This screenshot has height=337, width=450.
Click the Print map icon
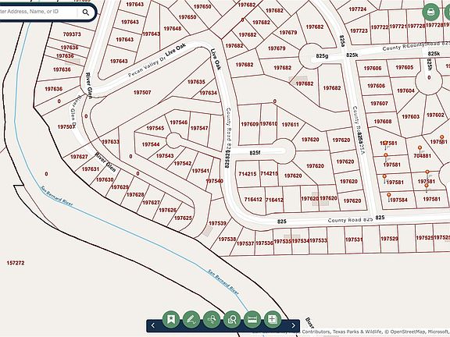coord(430,12)
